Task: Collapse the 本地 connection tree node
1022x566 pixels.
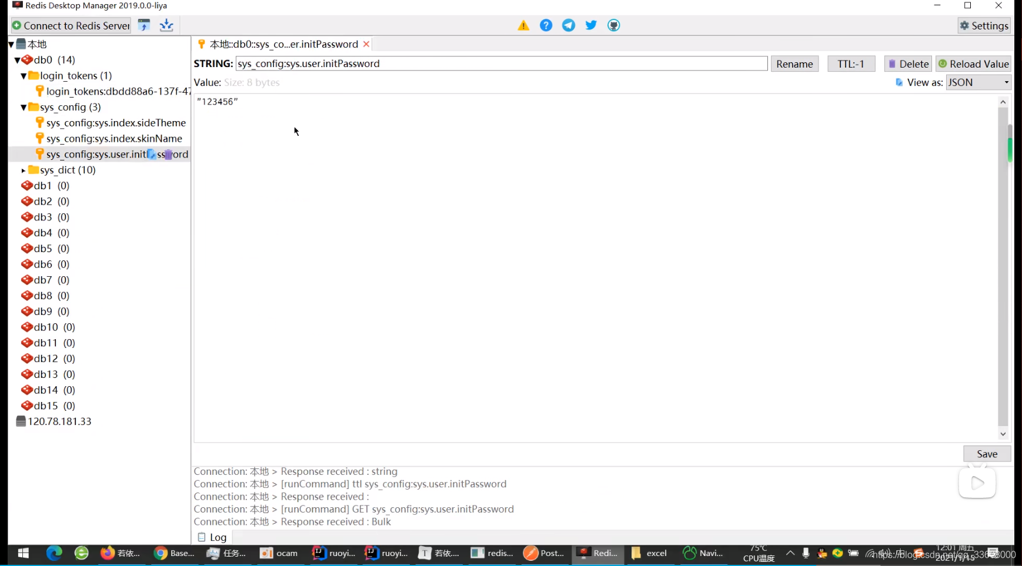Action: [x=11, y=44]
